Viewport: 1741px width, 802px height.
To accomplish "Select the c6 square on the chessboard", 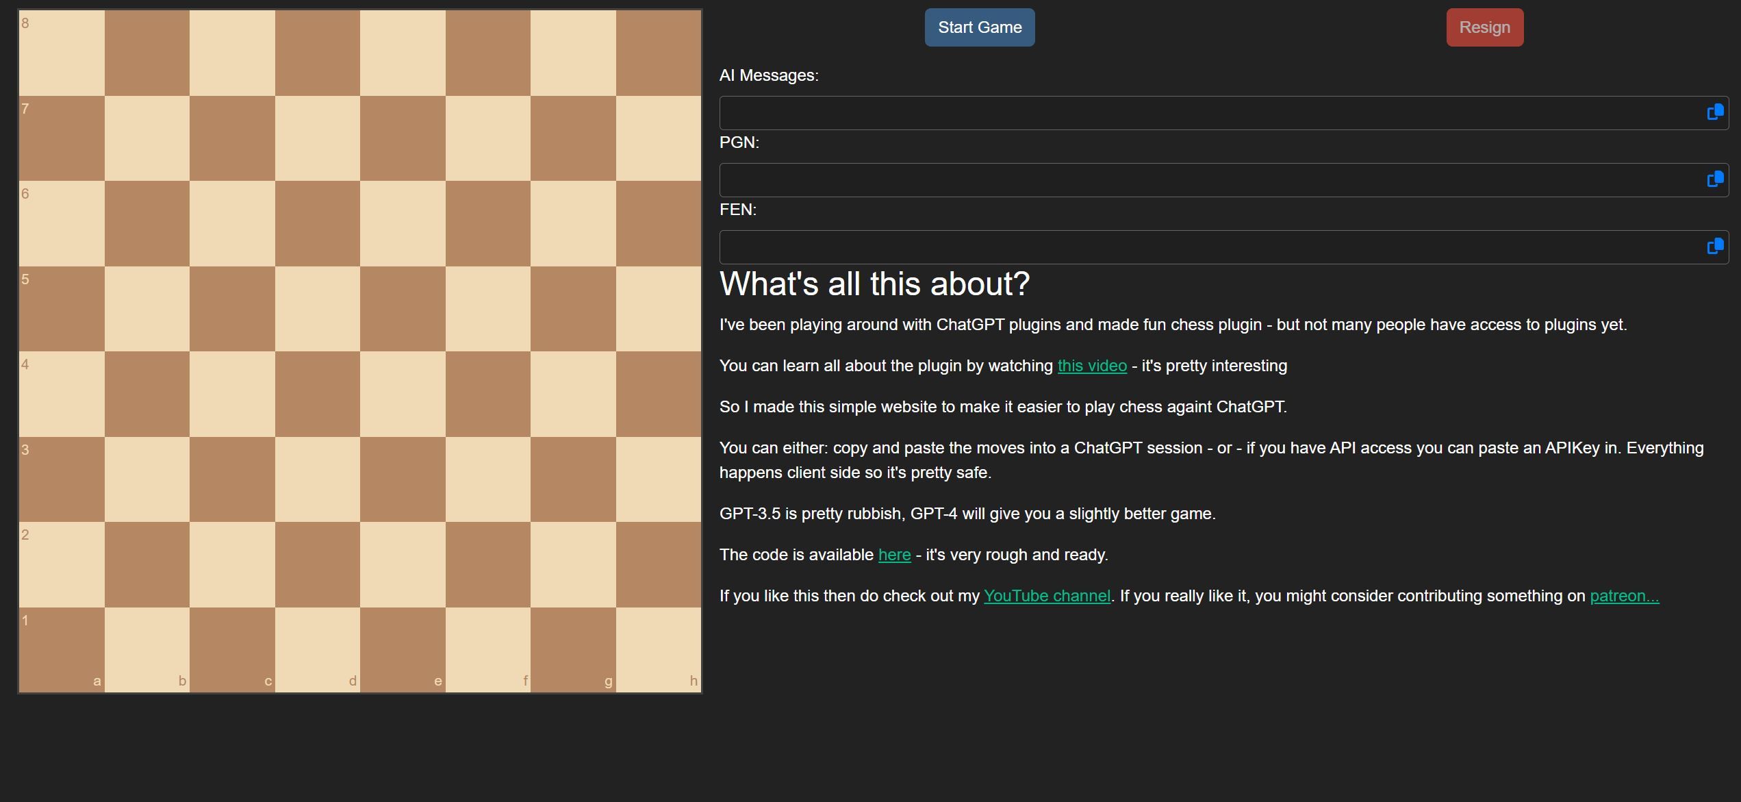I will 232,223.
